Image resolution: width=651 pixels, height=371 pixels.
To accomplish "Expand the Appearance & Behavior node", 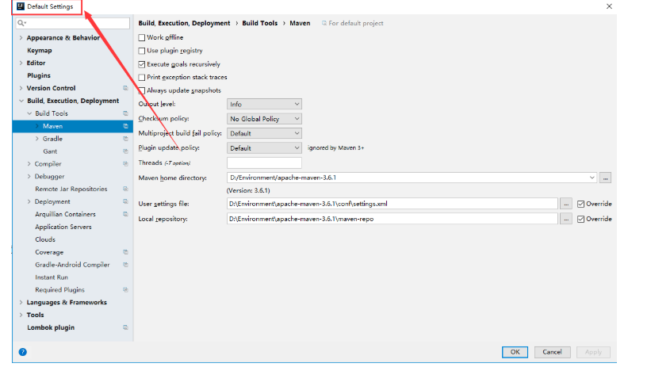I will [21, 38].
